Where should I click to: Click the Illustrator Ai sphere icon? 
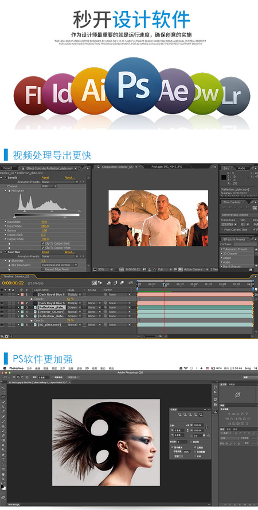click(x=91, y=91)
